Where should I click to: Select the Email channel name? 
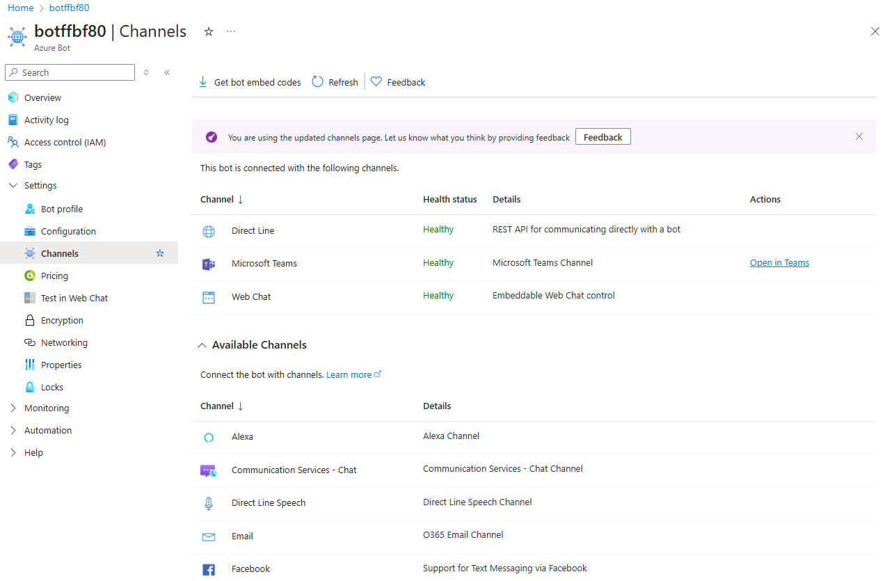[242, 536]
